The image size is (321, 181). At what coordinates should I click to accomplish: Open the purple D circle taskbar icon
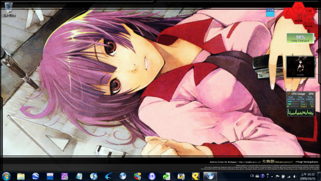(152, 176)
